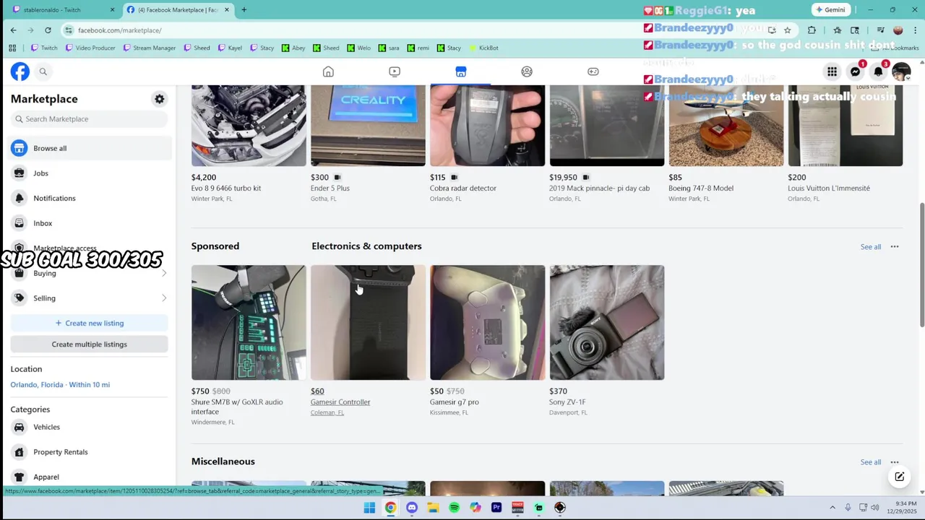Go back in browser
Image resolution: width=925 pixels, height=520 pixels.
[13, 30]
